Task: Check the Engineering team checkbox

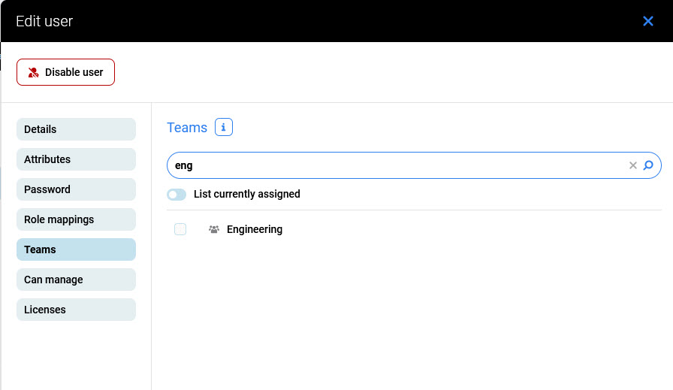Action: (180, 229)
